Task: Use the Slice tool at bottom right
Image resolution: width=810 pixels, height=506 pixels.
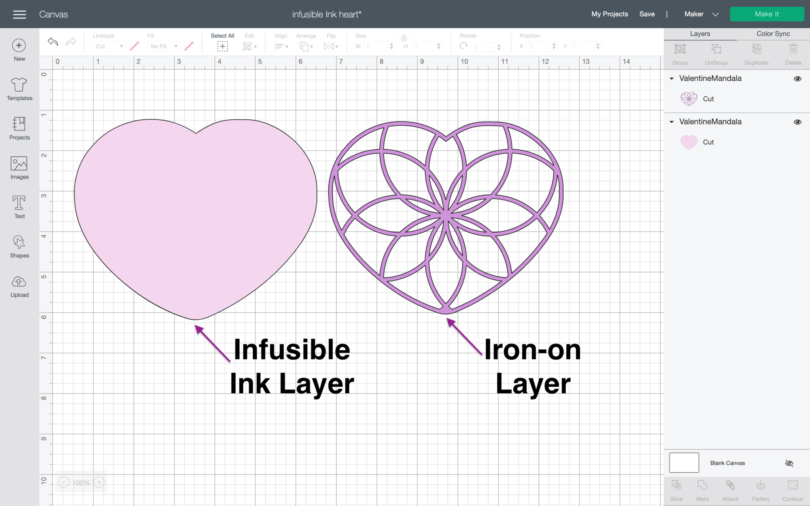Action: click(x=676, y=489)
